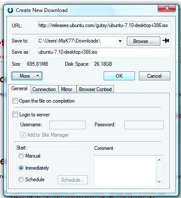Click inside the Comment text box
Image resolution: width=181 pixels, height=198 pixels.
[x=125, y=171]
